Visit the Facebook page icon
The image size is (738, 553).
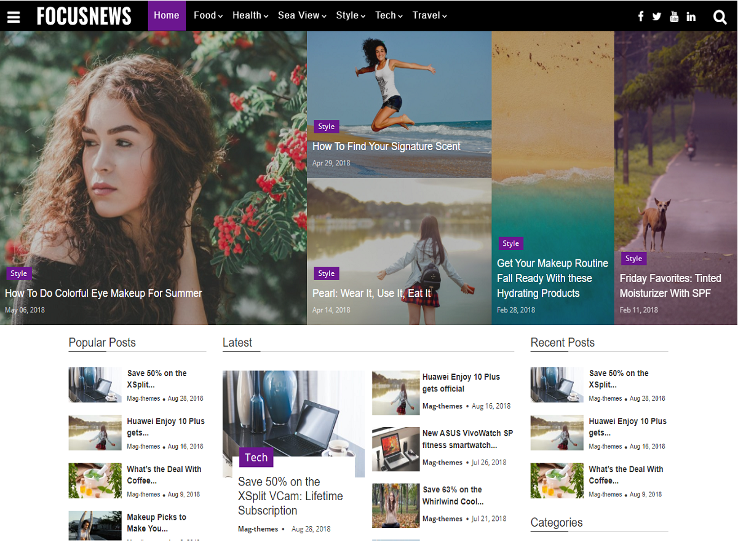tap(640, 17)
